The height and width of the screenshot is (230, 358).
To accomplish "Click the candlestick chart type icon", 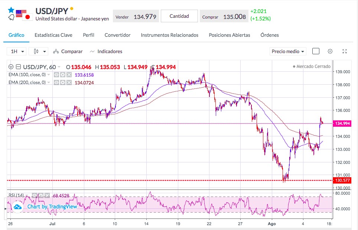I will (x=36, y=51).
